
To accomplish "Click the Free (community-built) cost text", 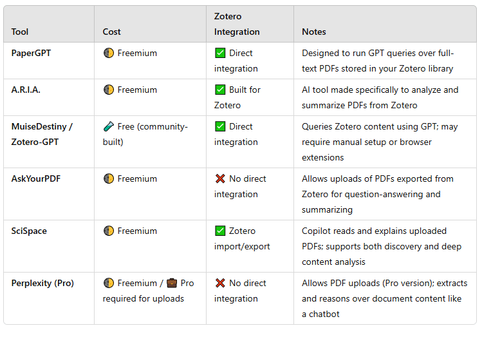I will (x=145, y=134).
